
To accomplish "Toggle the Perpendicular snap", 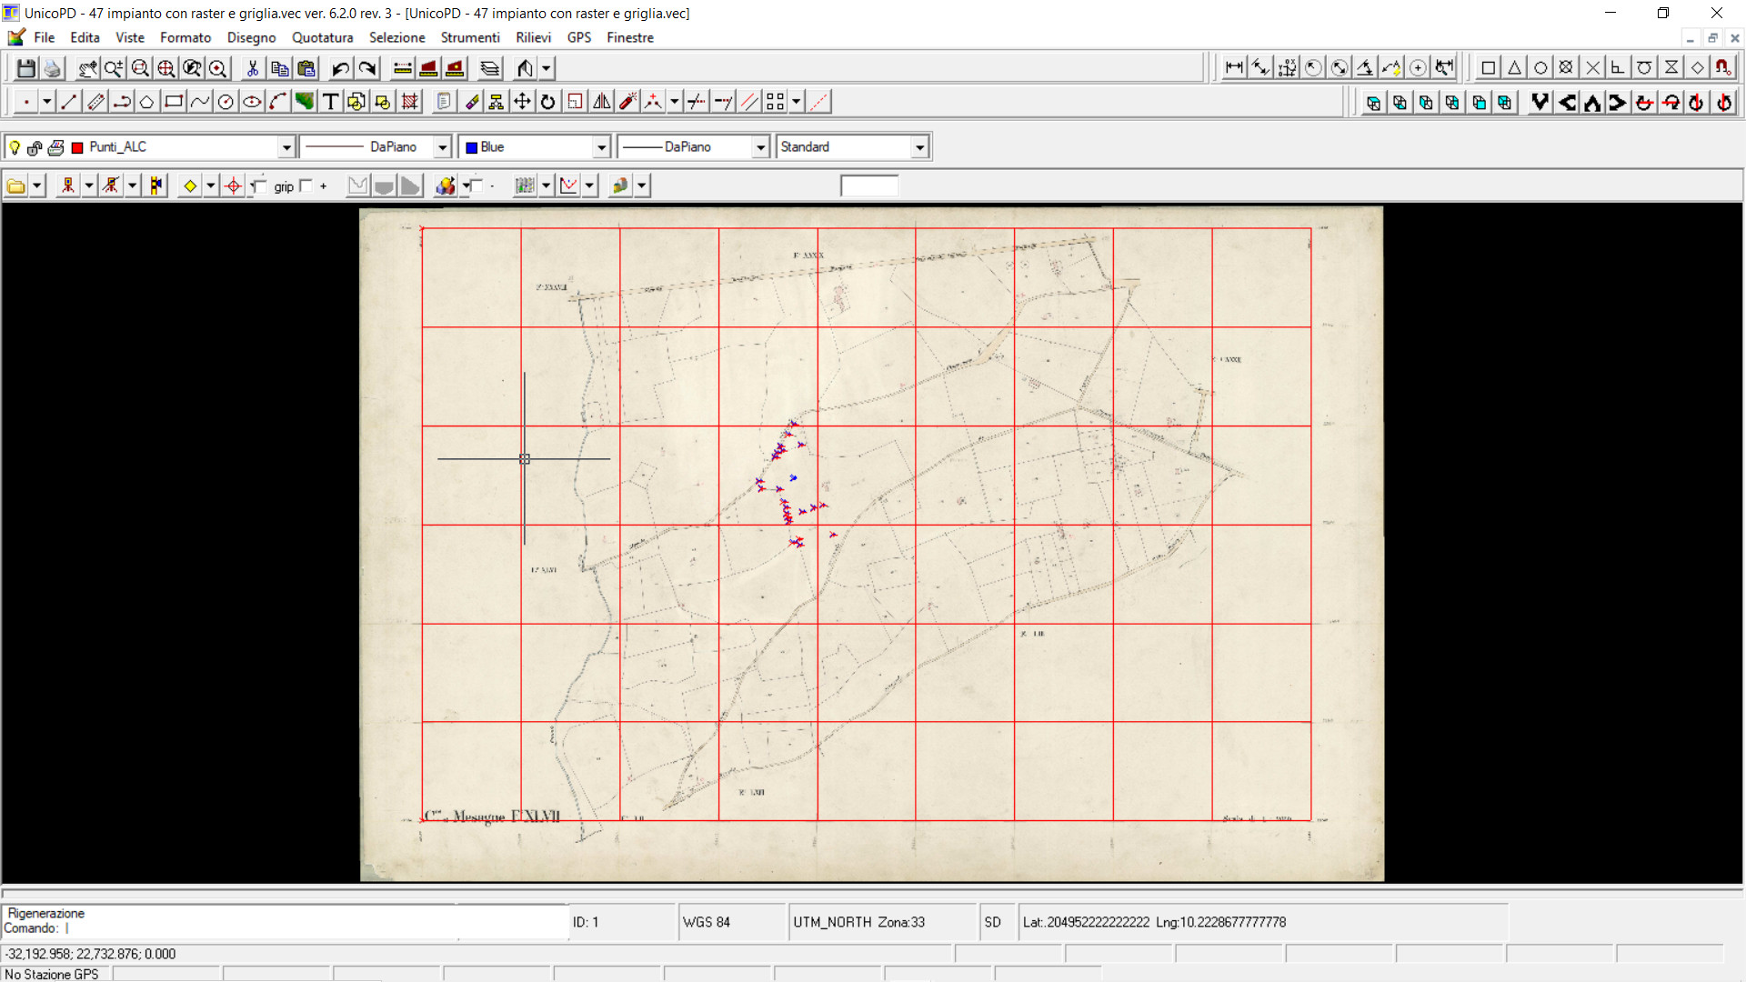I will [1618, 67].
